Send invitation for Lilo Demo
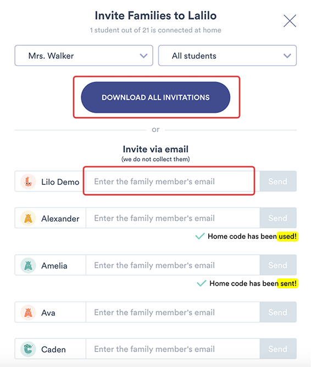 [x=278, y=182]
